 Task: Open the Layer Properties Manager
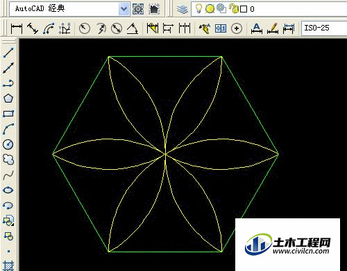coord(183,9)
